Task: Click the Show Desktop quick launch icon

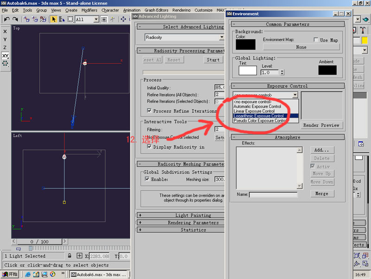Action: coord(44,274)
